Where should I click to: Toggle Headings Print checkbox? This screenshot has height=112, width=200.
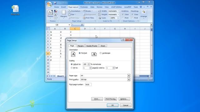pos(132,18)
